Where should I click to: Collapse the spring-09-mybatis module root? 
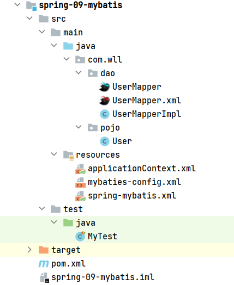(x=17, y=4)
